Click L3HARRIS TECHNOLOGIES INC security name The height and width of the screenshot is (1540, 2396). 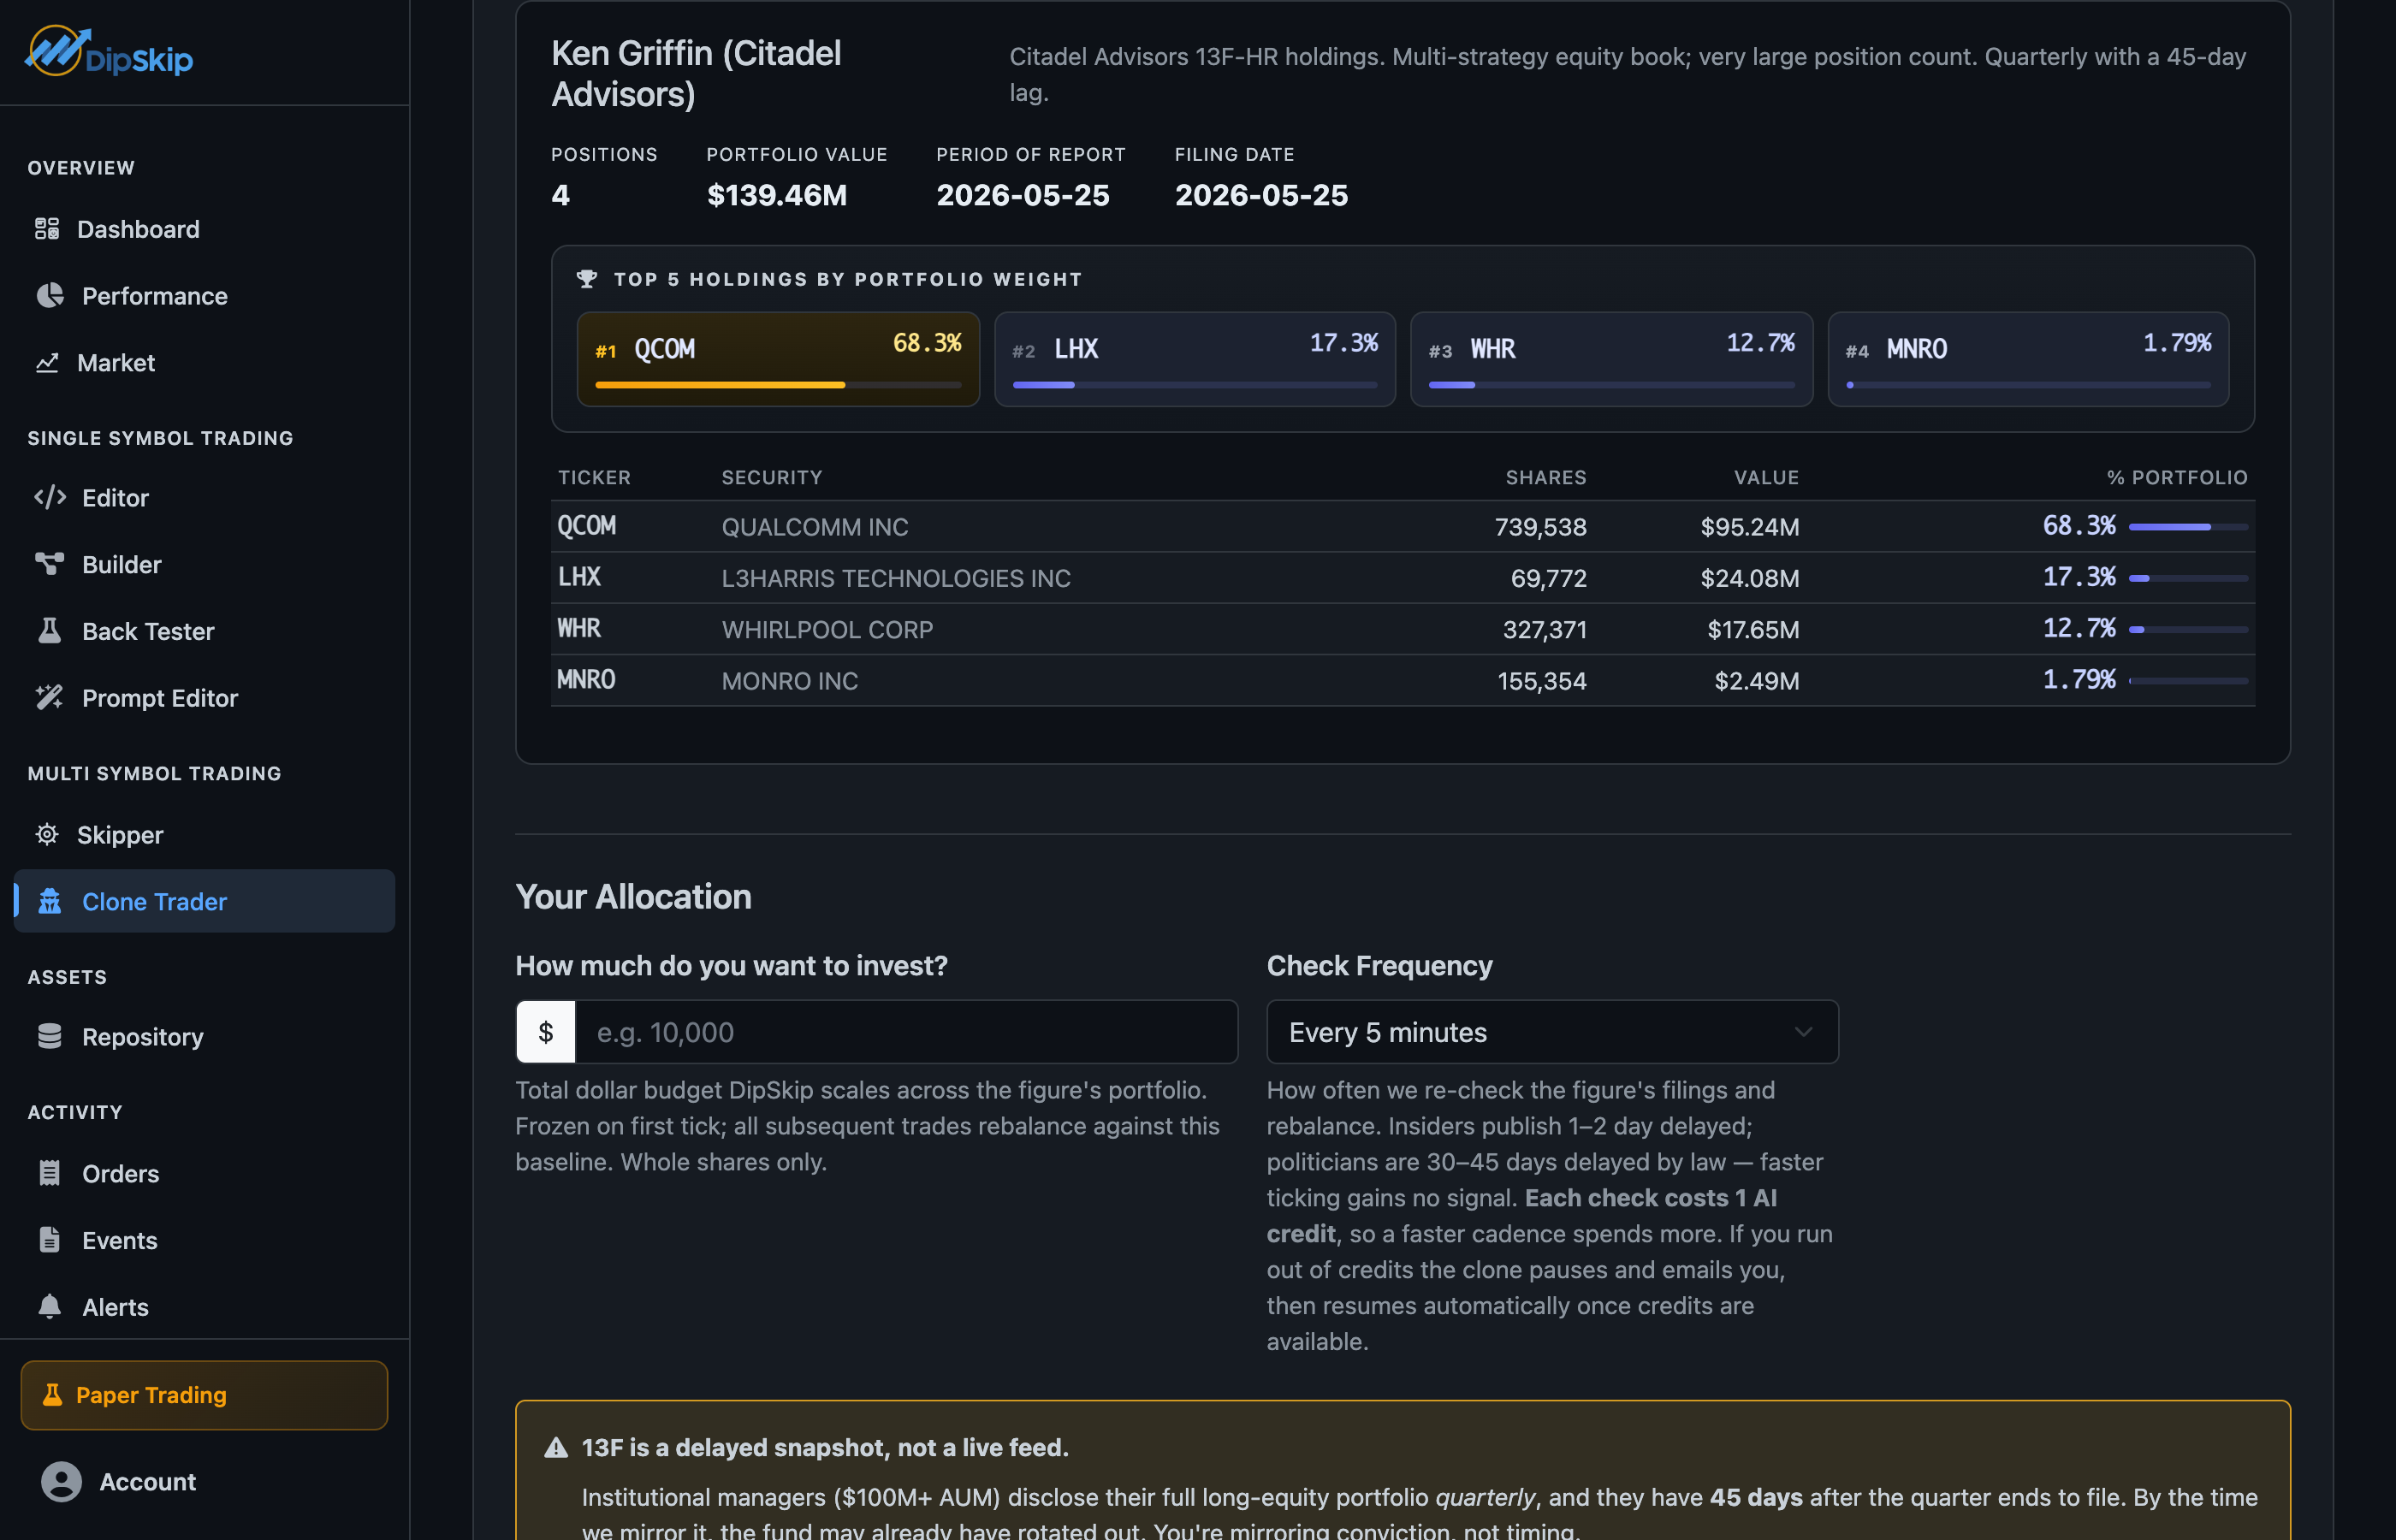click(x=896, y=578)
